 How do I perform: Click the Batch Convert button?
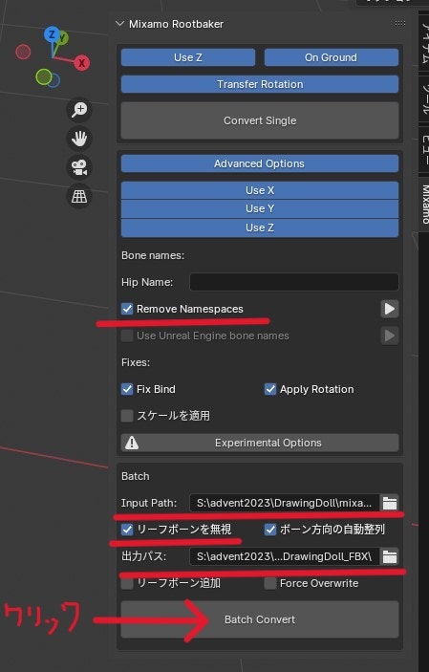(x=260, y=619)
